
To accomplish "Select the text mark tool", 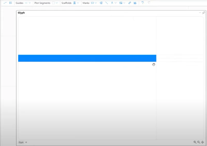I will 112,3.
